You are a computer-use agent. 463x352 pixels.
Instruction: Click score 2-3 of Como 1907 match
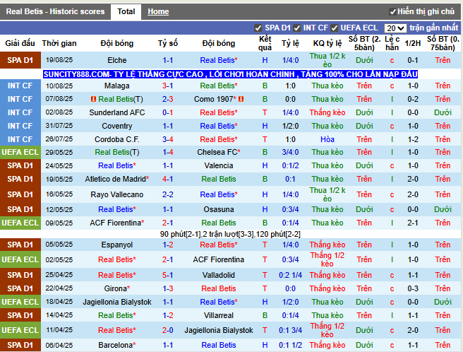pos(168,100)
